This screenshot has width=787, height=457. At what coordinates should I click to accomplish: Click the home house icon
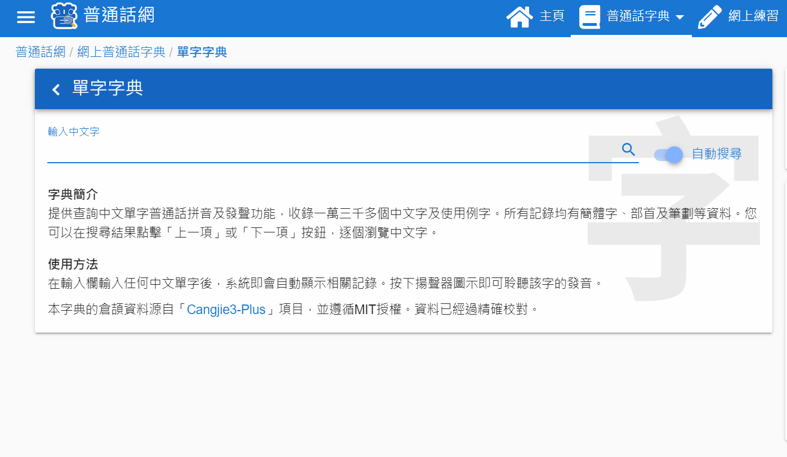click(520, 16)
